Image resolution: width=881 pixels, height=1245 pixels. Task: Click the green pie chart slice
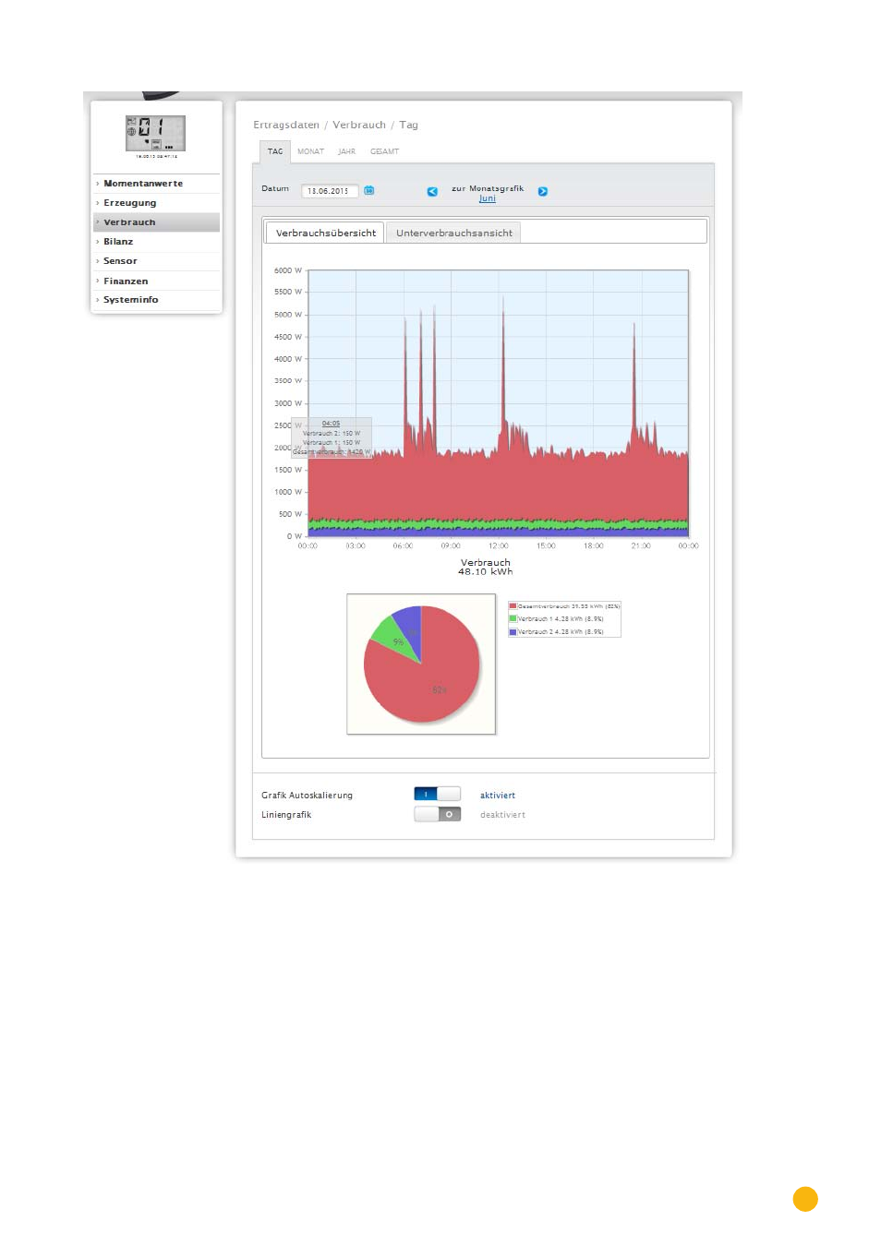click(x=394, y=639)
